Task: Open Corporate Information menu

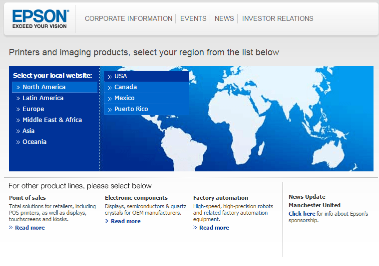Action: 128,18
